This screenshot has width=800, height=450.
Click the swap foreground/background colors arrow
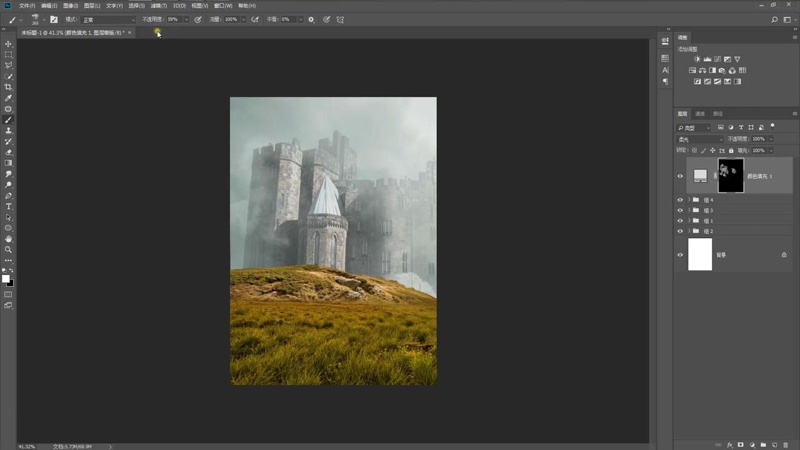[x=12, y=271]
